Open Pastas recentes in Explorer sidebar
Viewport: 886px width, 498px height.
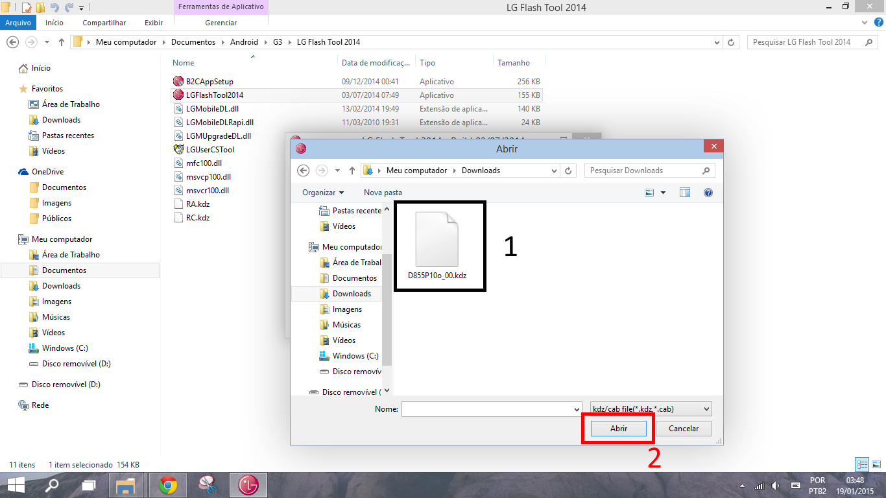(x=68, y=136)
